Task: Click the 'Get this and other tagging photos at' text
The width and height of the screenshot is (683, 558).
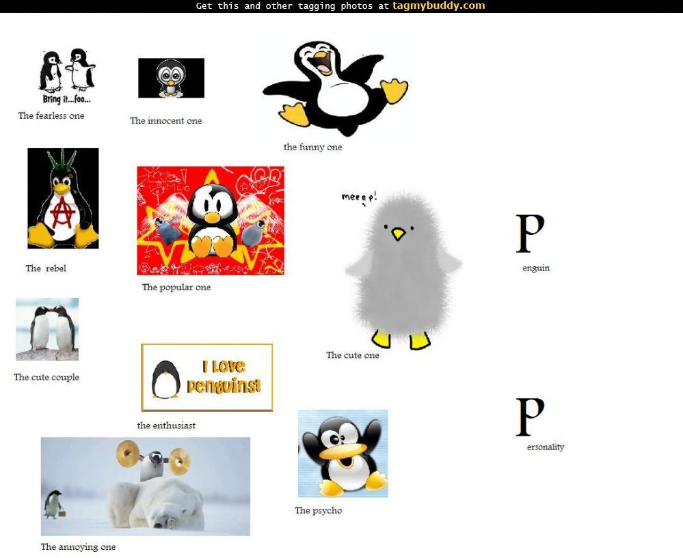Action: pyautogui.click(x=293, y=6)
